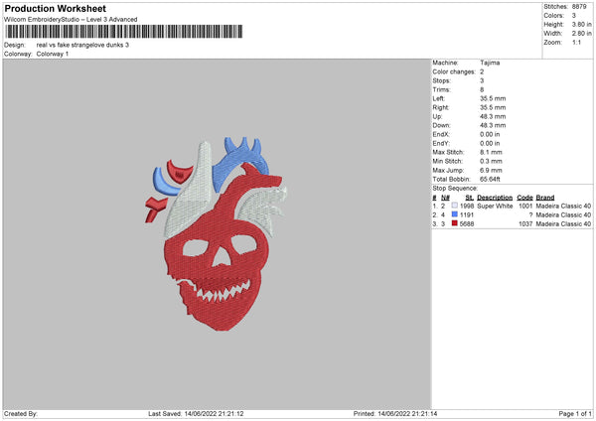Click the barcode strip under the title
Image resolution: width=596 pixels, height=421 pixels.
tap(124, 32)
